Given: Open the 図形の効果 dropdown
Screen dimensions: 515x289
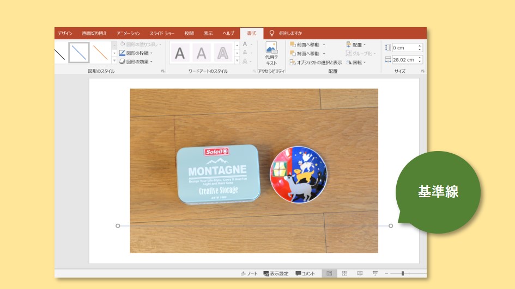Looking at the screenshot, I should click(x=151, y=62).
